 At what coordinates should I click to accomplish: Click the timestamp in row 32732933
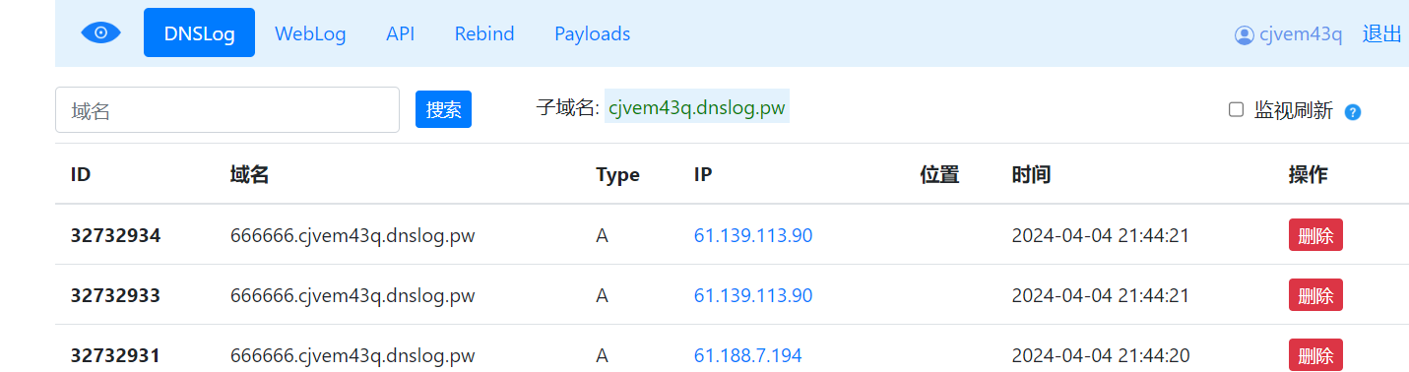[x=1101, y=296]
